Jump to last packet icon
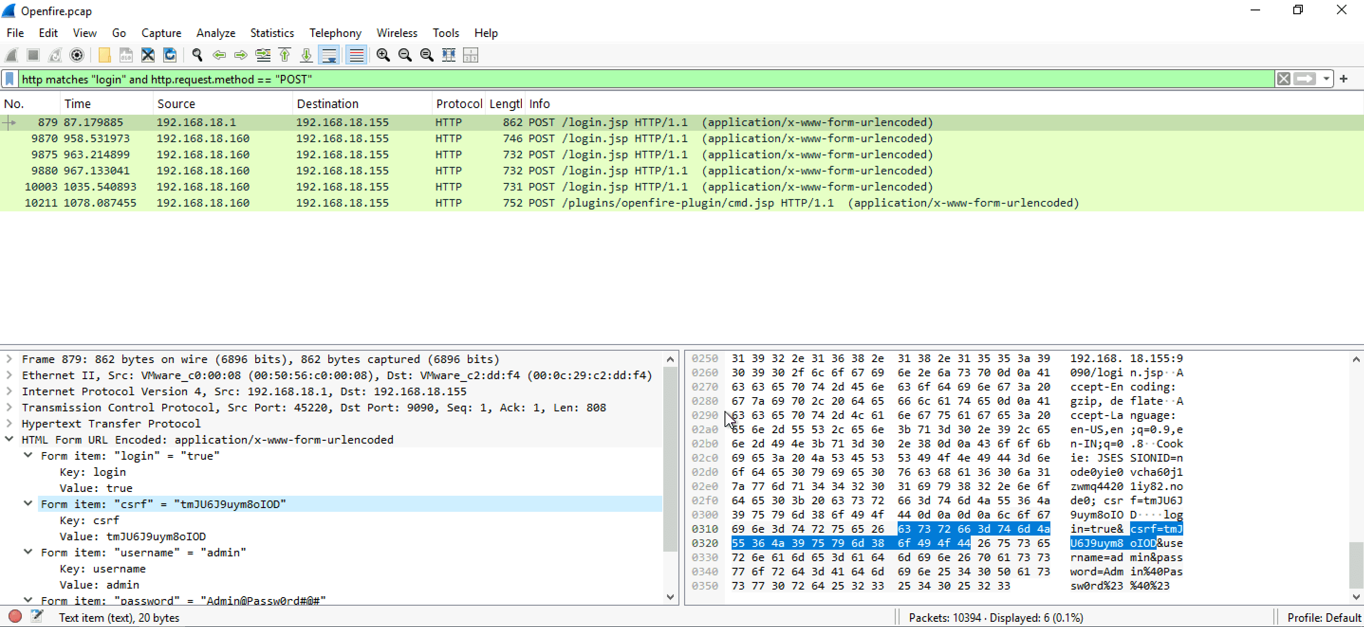 tap(306, 55)
